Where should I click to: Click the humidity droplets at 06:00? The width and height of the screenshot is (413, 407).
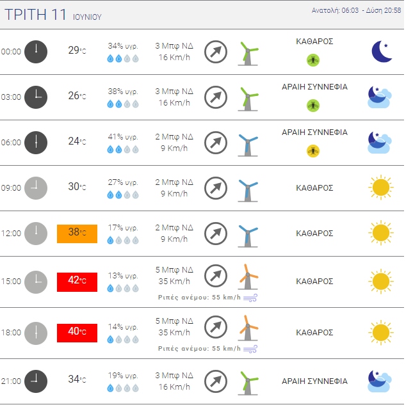pyautogui.click(x=122, y=149)
